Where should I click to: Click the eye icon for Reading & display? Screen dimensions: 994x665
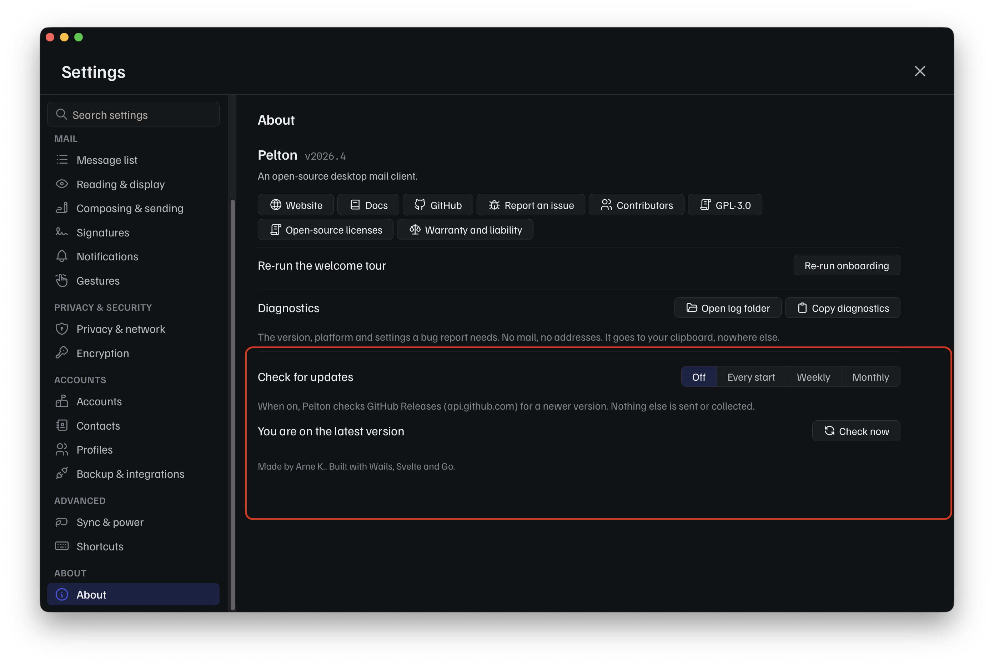click(62, 184)
